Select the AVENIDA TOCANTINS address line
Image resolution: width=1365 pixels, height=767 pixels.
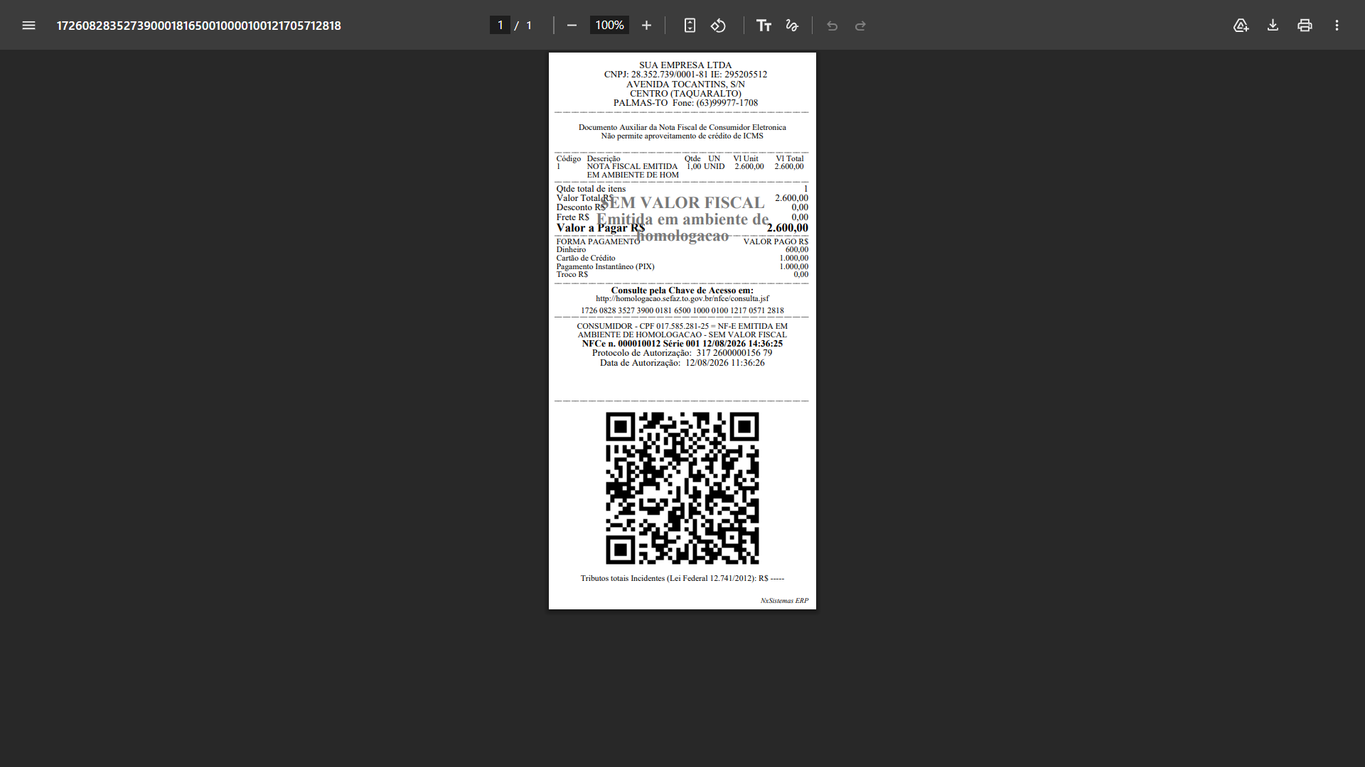coord(685,85)
